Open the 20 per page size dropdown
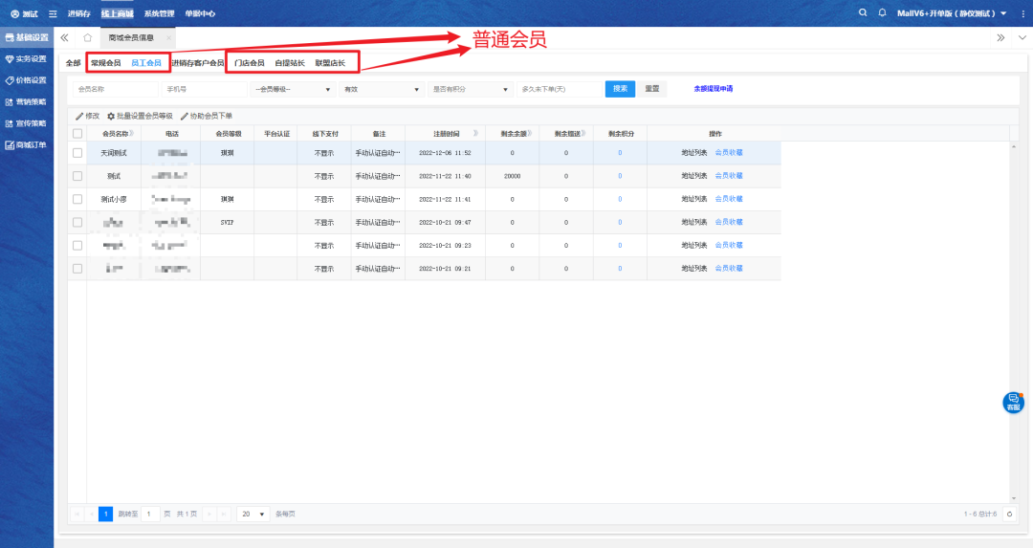This screenshot has height=548, width=1033. tap(253, 514)
